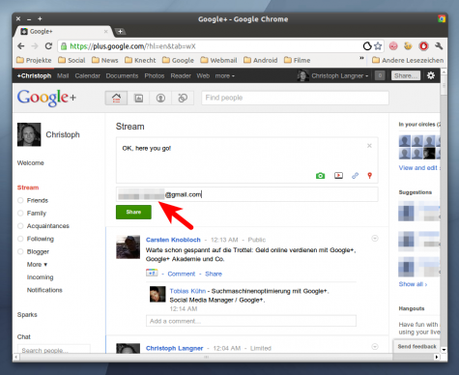
Task: Open +Christoph in the Google bar
Action: click(34, 75)
